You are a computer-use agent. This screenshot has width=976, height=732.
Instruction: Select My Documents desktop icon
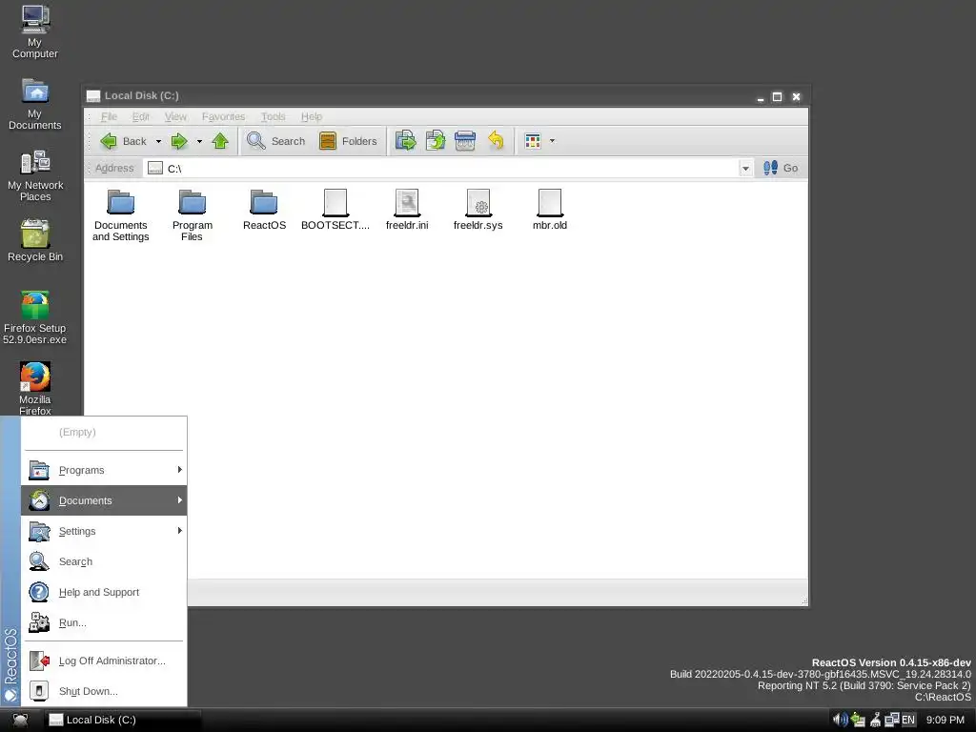click(x=35, y=103)
